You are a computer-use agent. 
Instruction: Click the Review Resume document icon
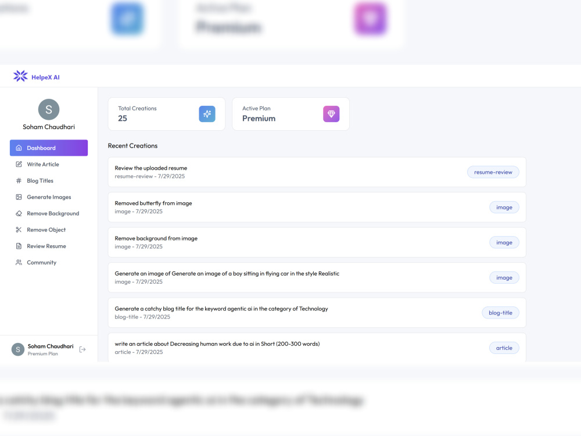coord(19,246)
